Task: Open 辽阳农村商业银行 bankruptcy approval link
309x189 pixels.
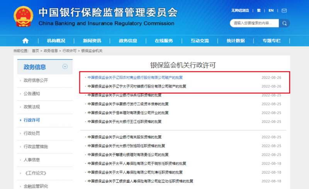Action: 135,77
